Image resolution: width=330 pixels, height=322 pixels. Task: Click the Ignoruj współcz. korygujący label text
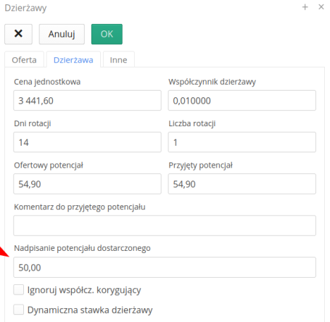84,290
